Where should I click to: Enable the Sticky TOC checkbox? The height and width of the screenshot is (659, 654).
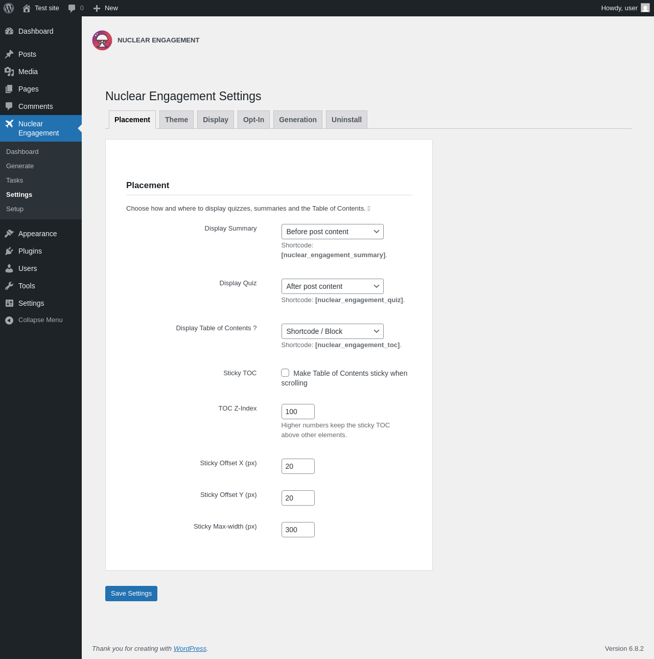pos(285,373)
